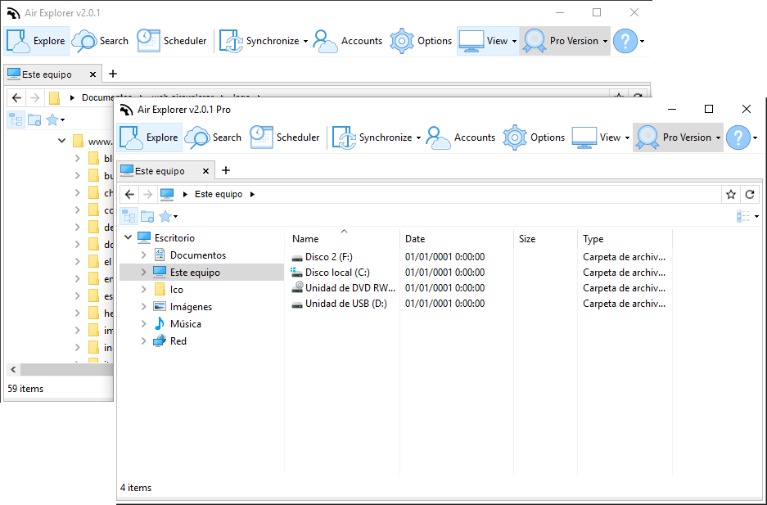Go back with the front window's arrow
The height and width of the screenshot is (505, 767).
(x=129, y=194)
